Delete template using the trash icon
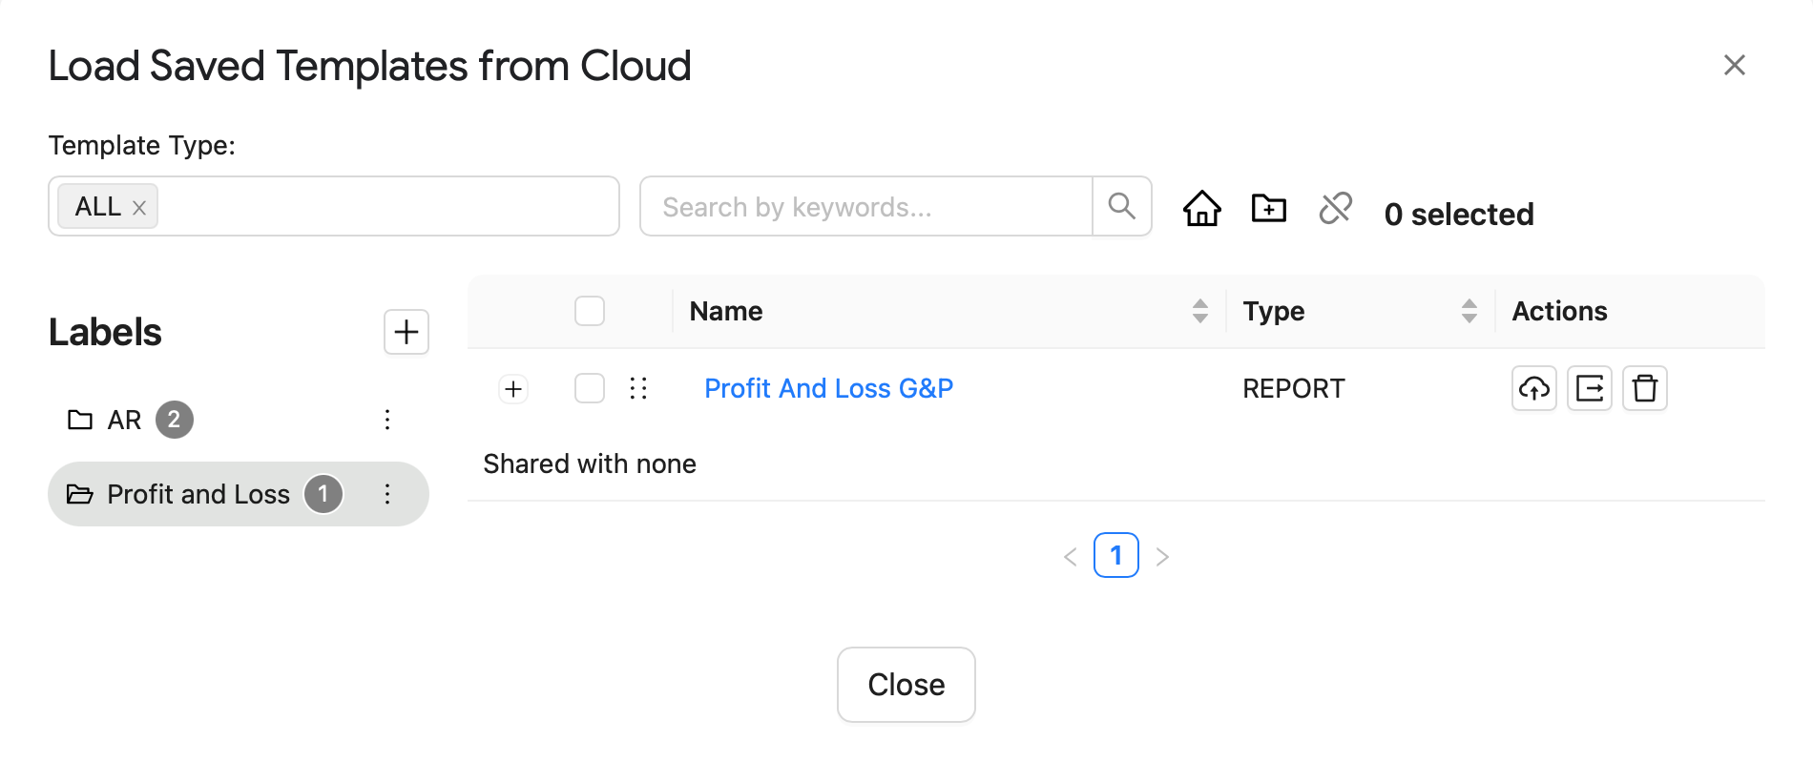This screenshot has width=1813, height=782. 1645,388
